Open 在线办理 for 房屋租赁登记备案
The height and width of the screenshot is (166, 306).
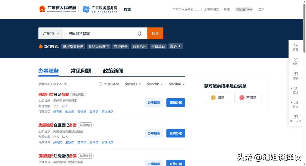[175, 103]
